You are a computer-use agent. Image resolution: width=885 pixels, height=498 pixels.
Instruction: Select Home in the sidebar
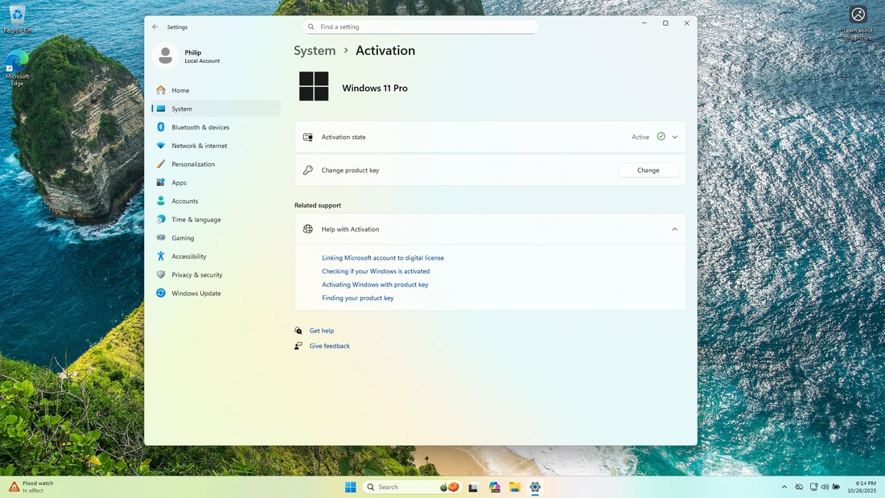click(180, 90)
